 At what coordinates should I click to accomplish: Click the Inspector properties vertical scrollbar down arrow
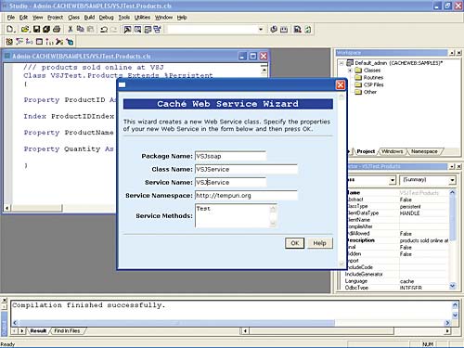(x=452, y=286)
